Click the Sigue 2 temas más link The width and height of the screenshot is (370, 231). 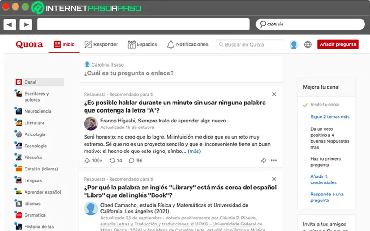click(330, 117)
